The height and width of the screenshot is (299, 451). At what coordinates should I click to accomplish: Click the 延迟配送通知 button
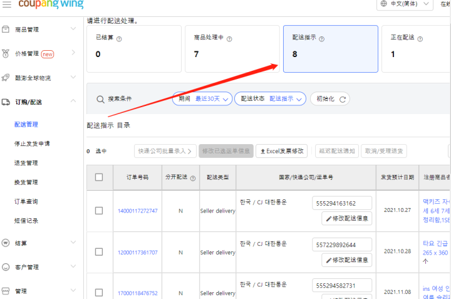click(337, 151)
